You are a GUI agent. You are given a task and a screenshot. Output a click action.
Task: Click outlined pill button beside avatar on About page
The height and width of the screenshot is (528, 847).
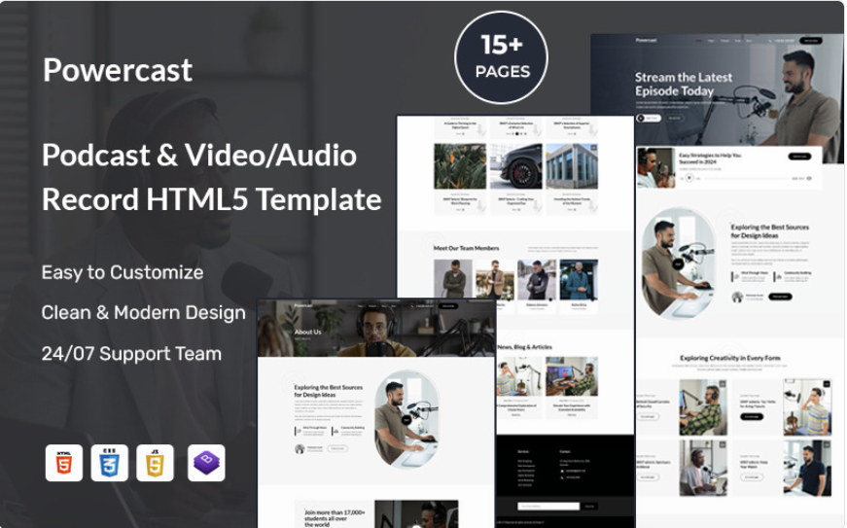pyautogui.click(x=337, y=448)
